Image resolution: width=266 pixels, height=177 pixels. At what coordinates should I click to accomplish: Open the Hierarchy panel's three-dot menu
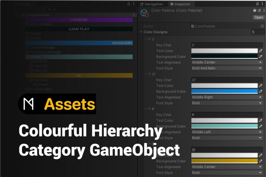134,4
